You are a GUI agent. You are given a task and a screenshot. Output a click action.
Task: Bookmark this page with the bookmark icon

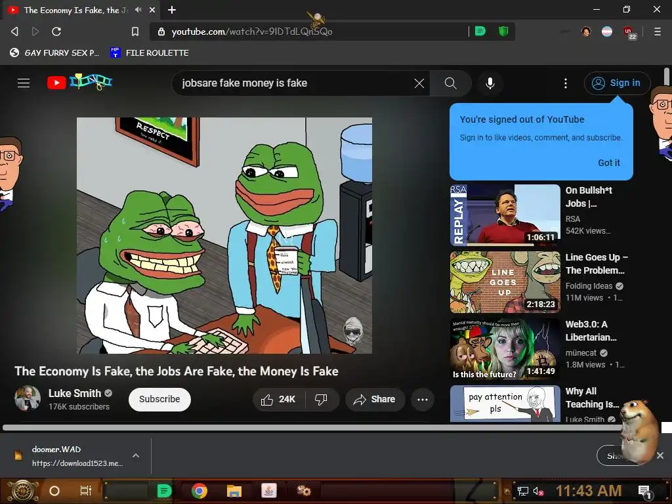[x=135, y=31]
